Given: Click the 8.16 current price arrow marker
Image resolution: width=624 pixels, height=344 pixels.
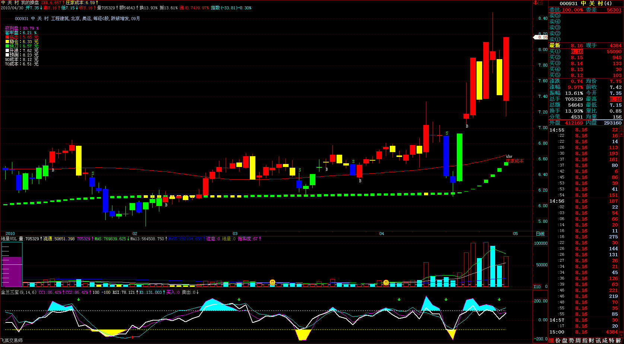Looking at the screenshot, I should 541,37.
